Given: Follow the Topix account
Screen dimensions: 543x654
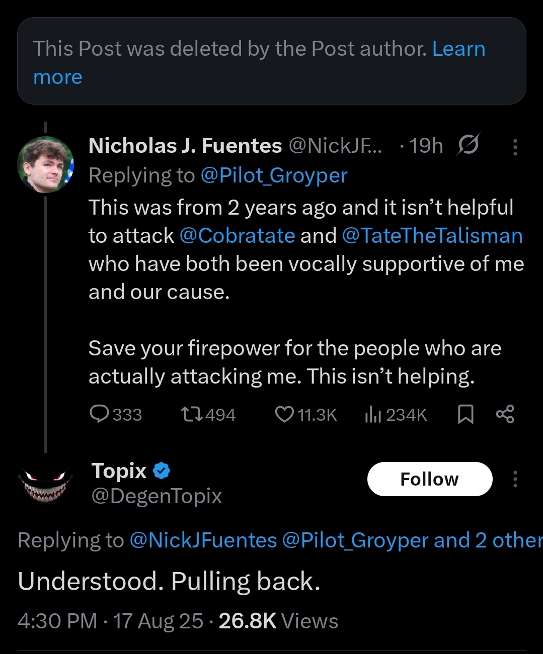Looking at the screenshot, I should click(x=429, y=479).
